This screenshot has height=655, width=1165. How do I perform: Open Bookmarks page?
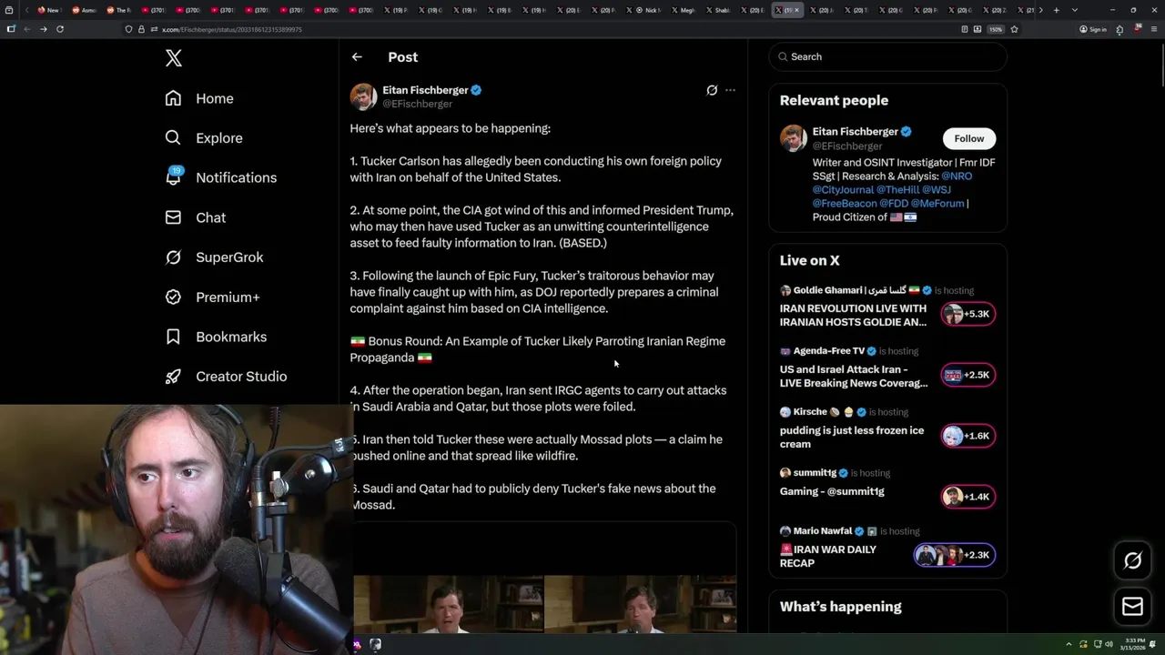pos(231,337)
